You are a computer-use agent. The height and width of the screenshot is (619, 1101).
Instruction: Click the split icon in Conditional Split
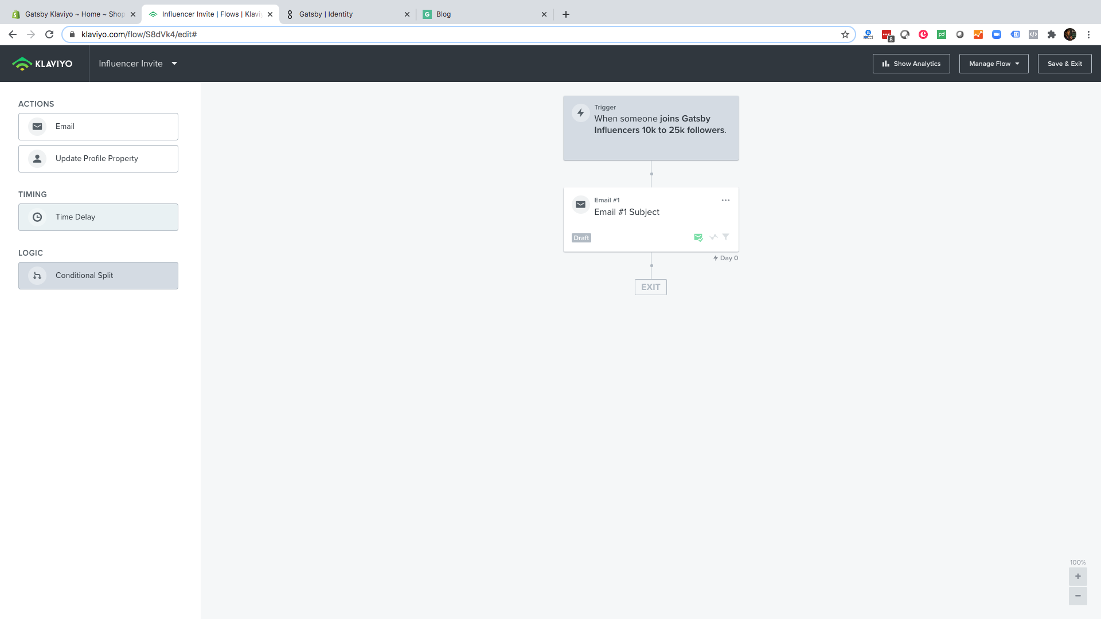[37, 276]
